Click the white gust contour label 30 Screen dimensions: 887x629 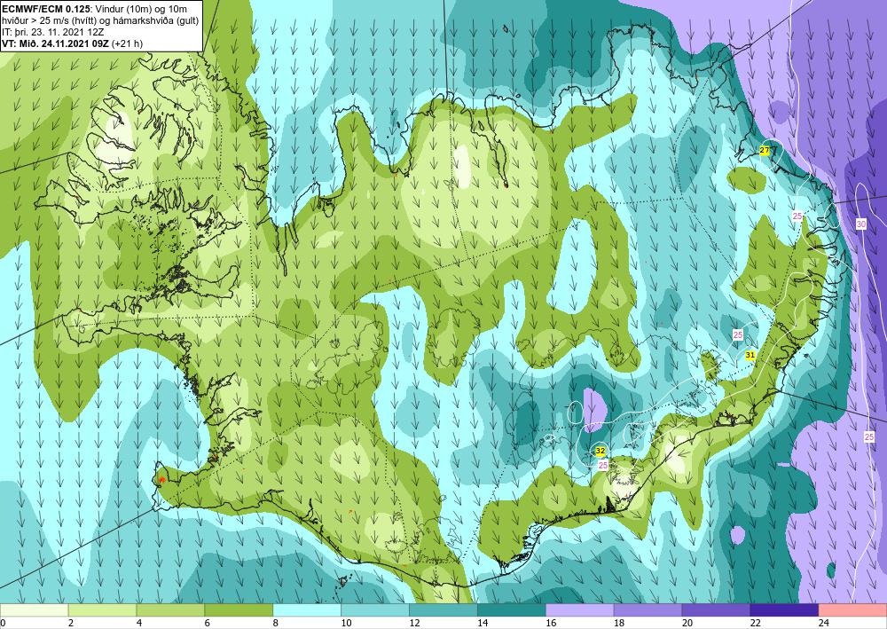(x=861, y=224)
